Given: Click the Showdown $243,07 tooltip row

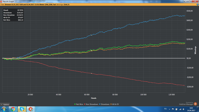Looking at the screenshot, I should click(13, 13).
